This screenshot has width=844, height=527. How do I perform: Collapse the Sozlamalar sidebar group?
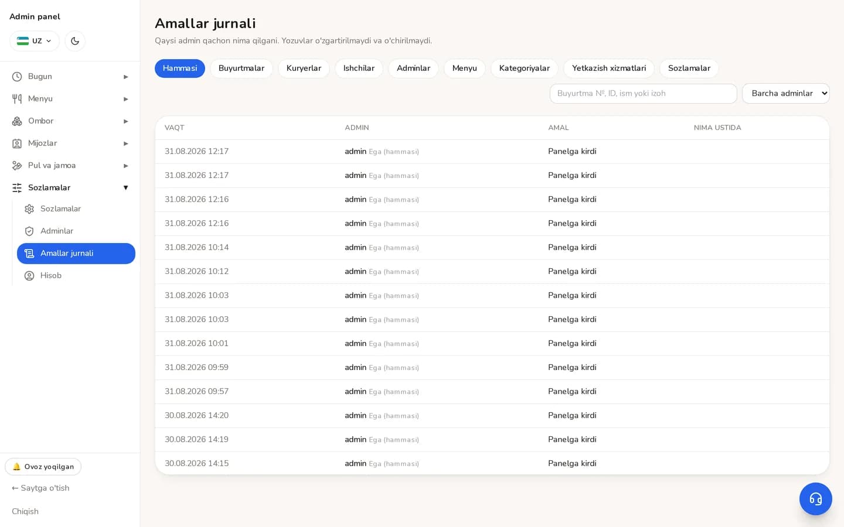70,188
